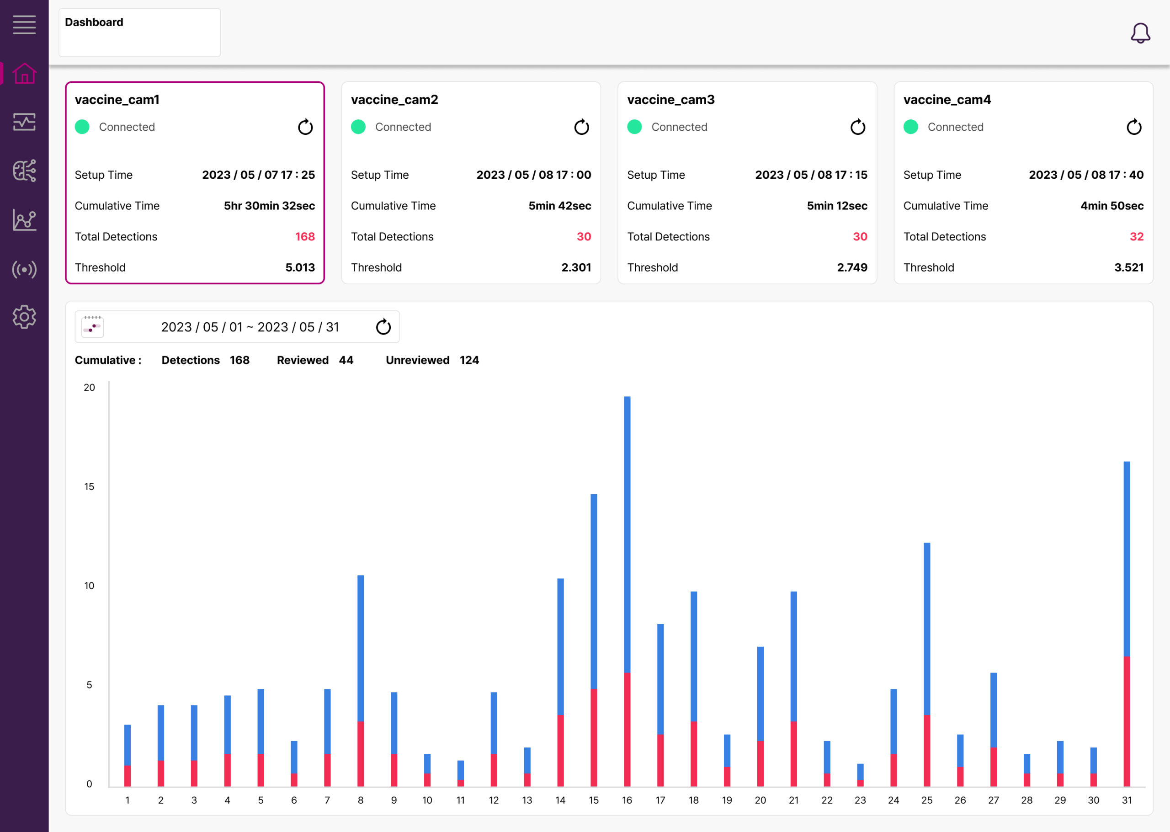The width and height of the screenshot is (1170, 832).
Task: Click the Unreviewed 124 summary
Action: (432, 360)
